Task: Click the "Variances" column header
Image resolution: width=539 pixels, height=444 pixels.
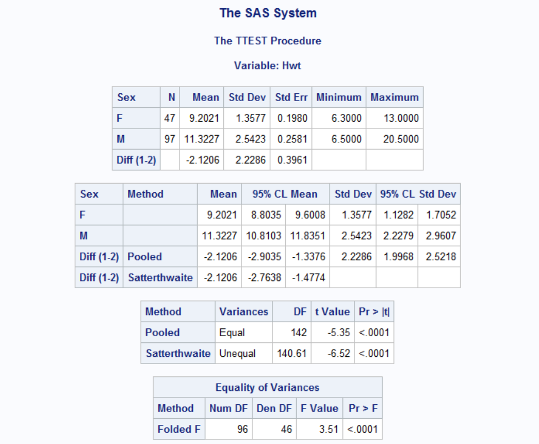Action: coord(243,311)
